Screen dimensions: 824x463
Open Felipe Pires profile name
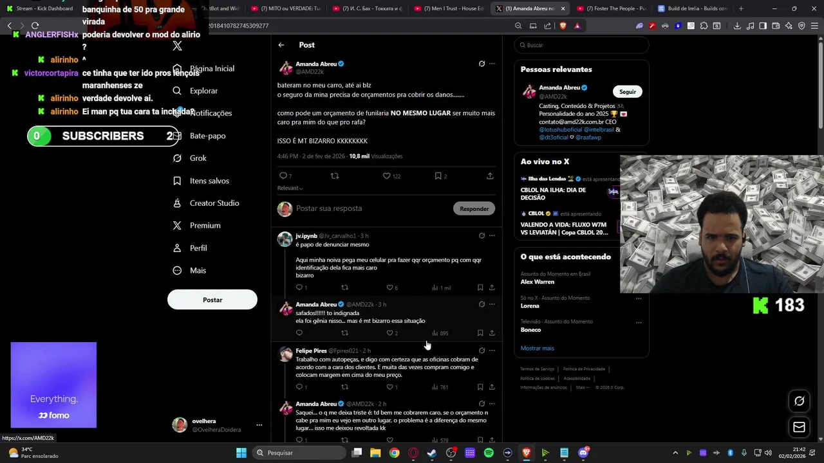pyautogui.click(x=311, y=350)
